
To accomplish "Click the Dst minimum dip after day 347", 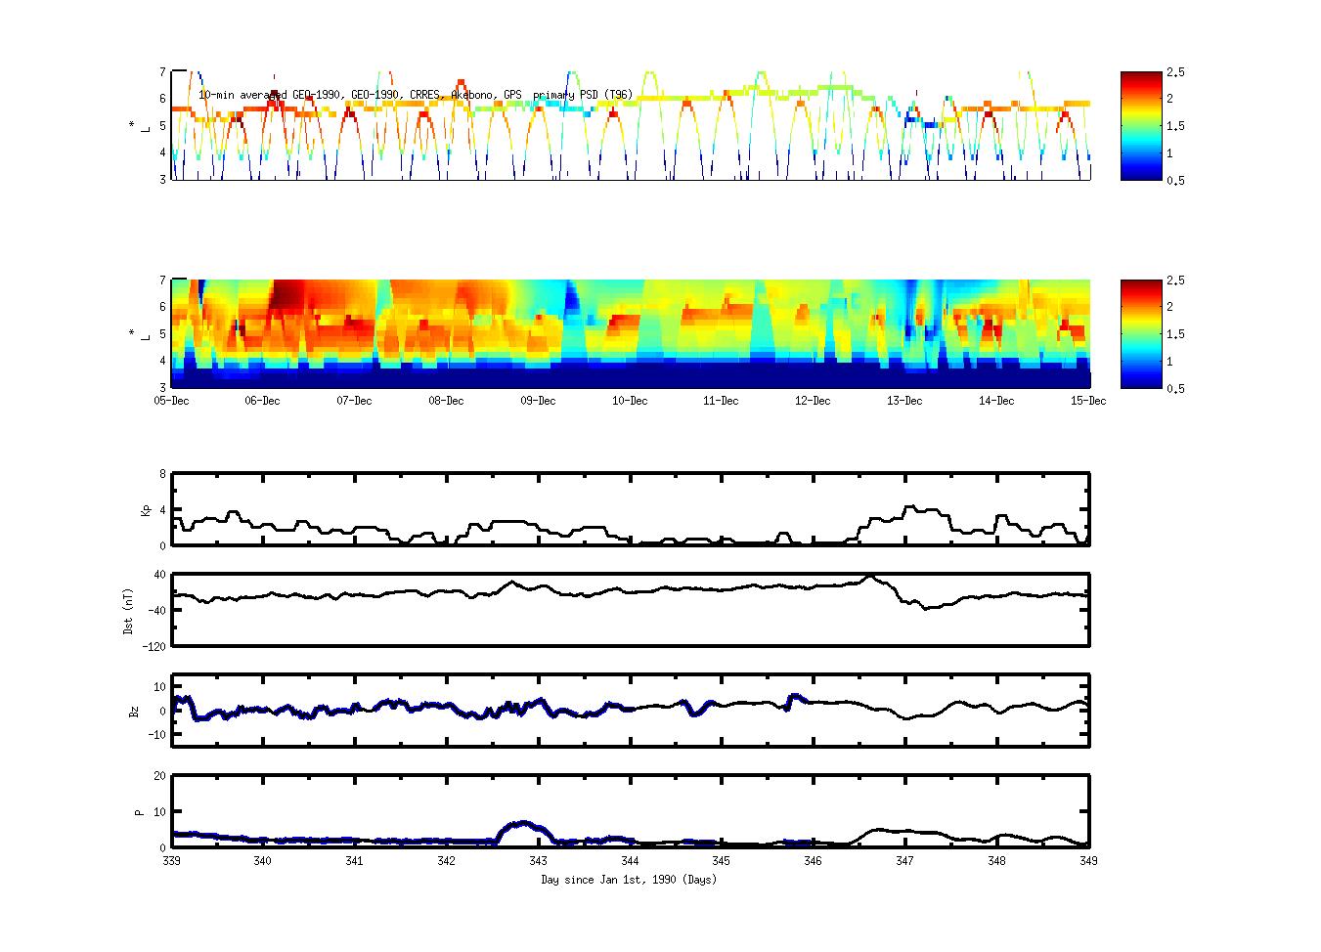I will 926,608.
